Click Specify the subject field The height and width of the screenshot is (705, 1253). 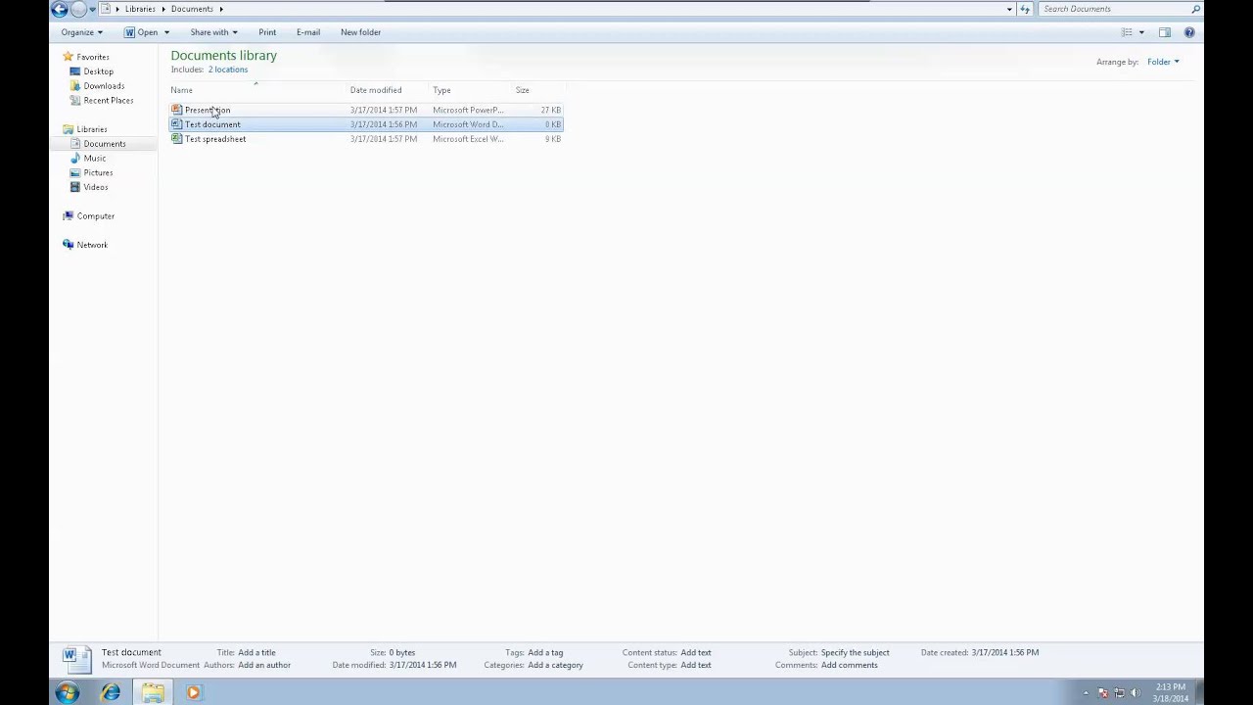point(856,652)
